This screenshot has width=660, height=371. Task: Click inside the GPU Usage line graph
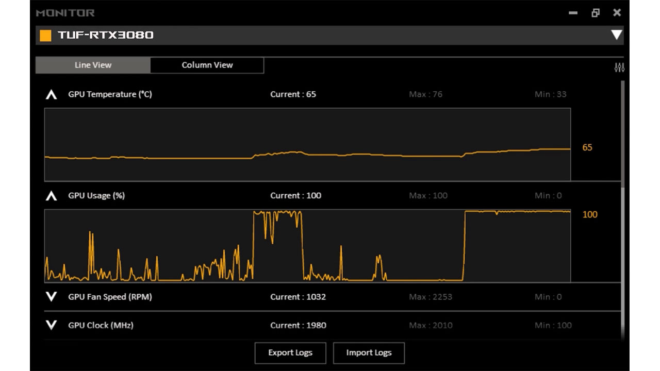[308, 246]
